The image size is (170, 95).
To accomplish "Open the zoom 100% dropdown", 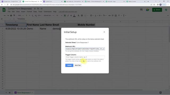I will (x=20, y=16).
